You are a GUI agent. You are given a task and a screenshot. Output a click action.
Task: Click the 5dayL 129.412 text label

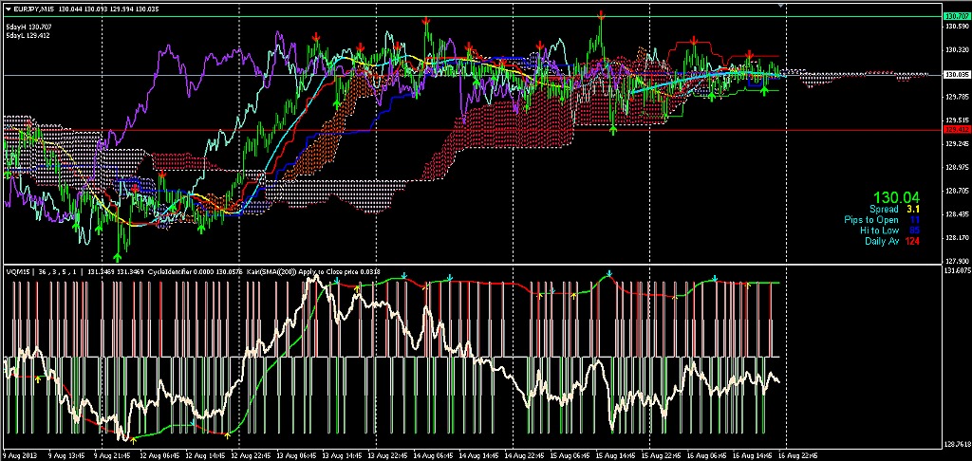[x=28, y=37]
